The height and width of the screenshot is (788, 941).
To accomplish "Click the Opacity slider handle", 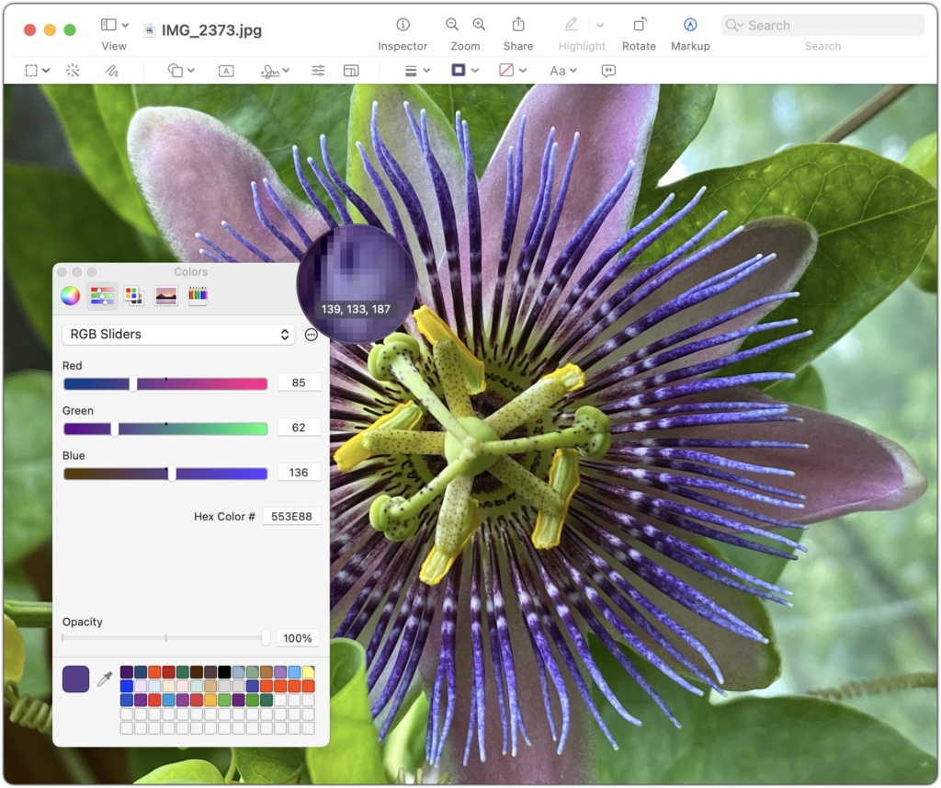I will [266, 637].
